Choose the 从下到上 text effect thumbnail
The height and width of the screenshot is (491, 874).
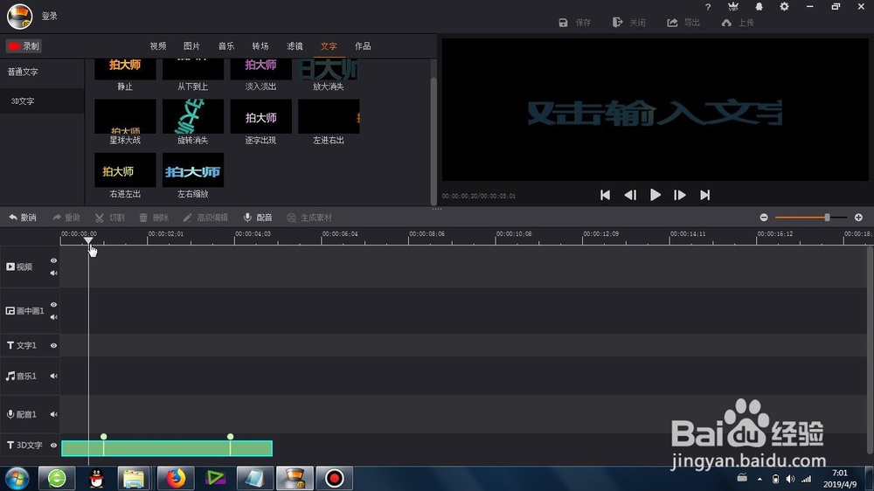[193, 69]
